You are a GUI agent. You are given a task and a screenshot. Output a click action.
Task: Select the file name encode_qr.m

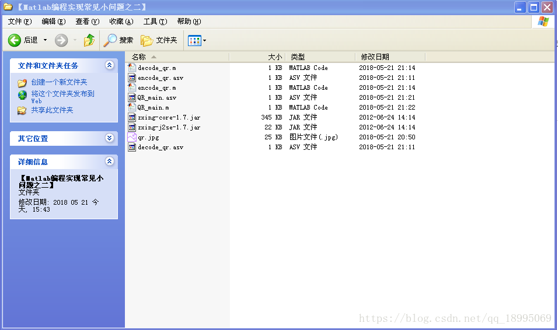pos(157,88)
